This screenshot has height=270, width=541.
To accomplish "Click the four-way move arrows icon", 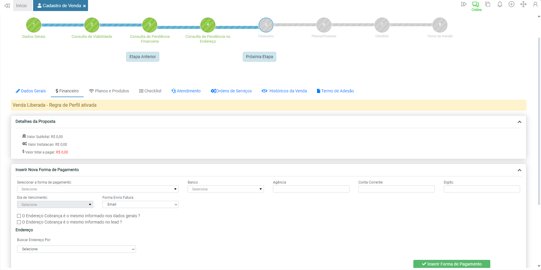I will (x=523, y=4).
